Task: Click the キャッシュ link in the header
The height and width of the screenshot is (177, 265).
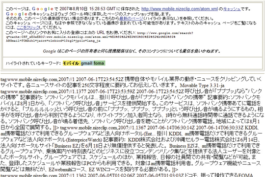Action: coord(232,9)
